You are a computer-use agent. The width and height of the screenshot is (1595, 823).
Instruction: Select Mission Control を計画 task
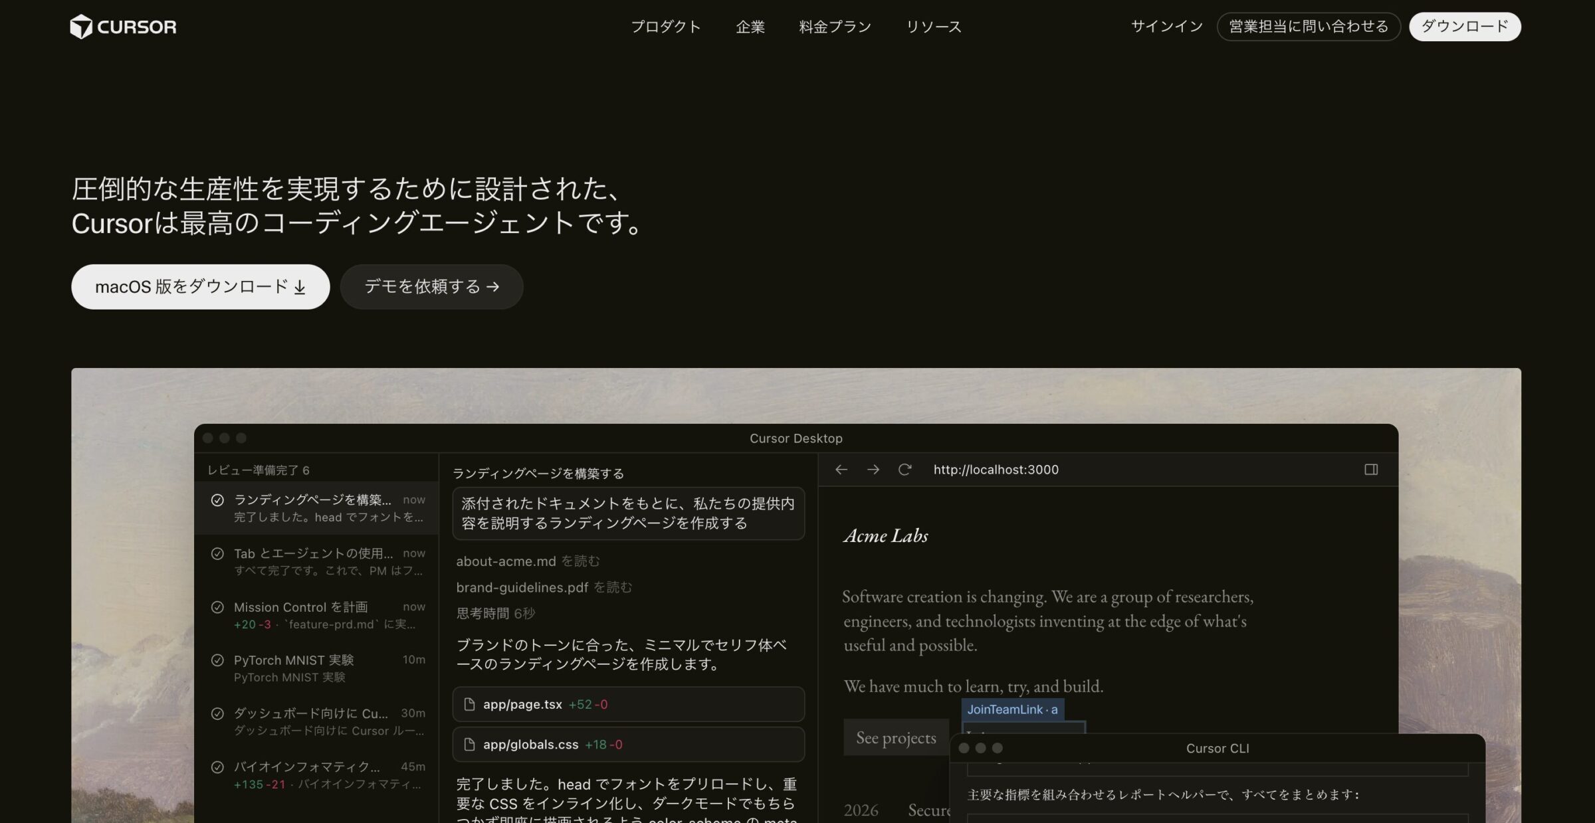tap(316, 615)
